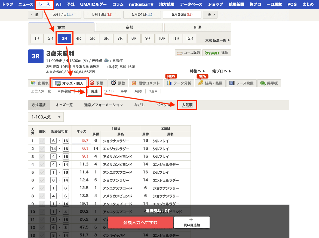Select the ワイド bet type tab
The width and height of the screenshot is (319, 238).
[x=109, y=91]
